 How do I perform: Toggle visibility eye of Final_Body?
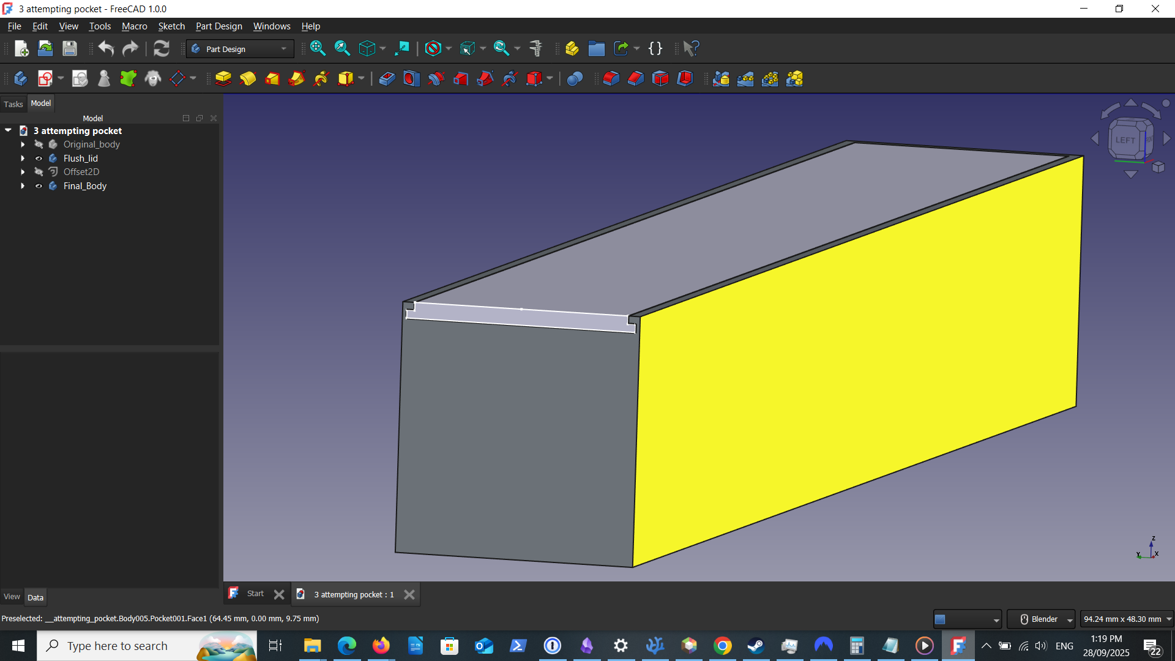pyautogui.click(x=39, y=186)
